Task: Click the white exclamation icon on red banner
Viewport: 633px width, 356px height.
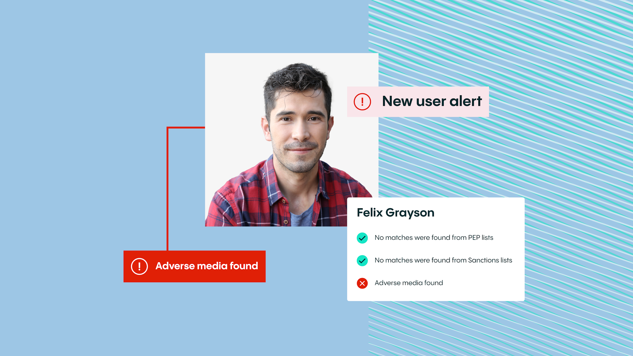Action: point(139,266)
